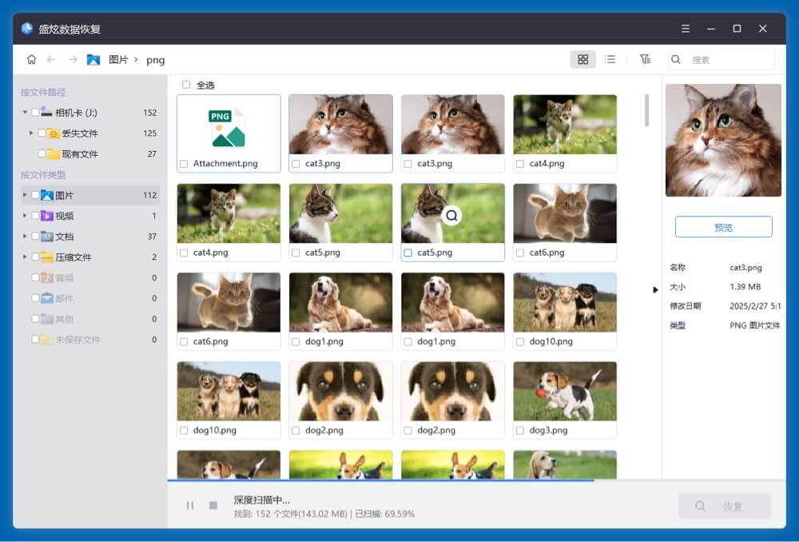Pause the deep scan

click(190, 505)
